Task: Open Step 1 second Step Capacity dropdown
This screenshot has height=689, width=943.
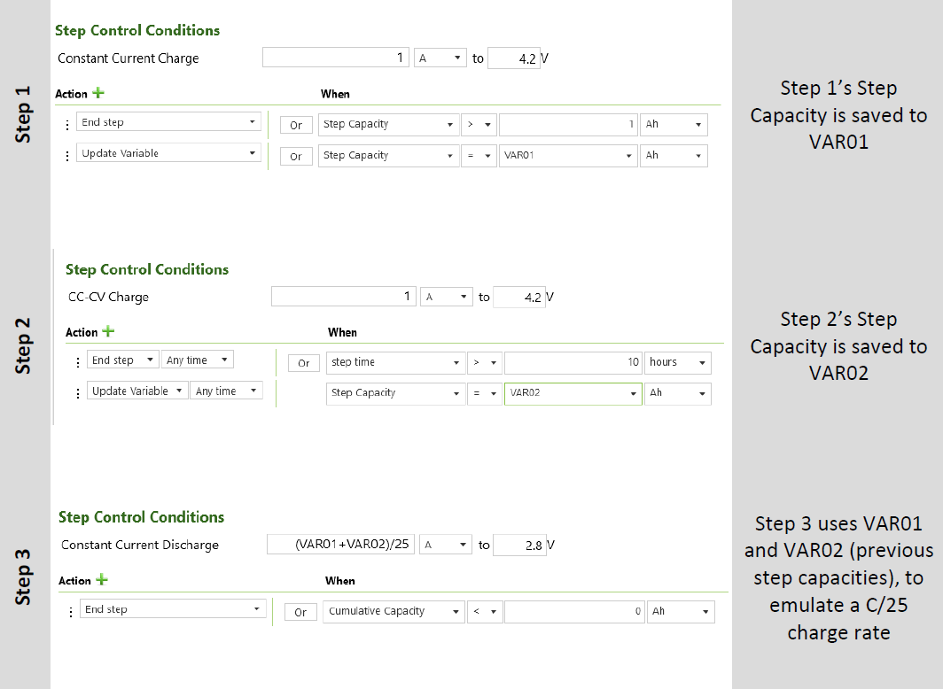Action: [388, 156]
